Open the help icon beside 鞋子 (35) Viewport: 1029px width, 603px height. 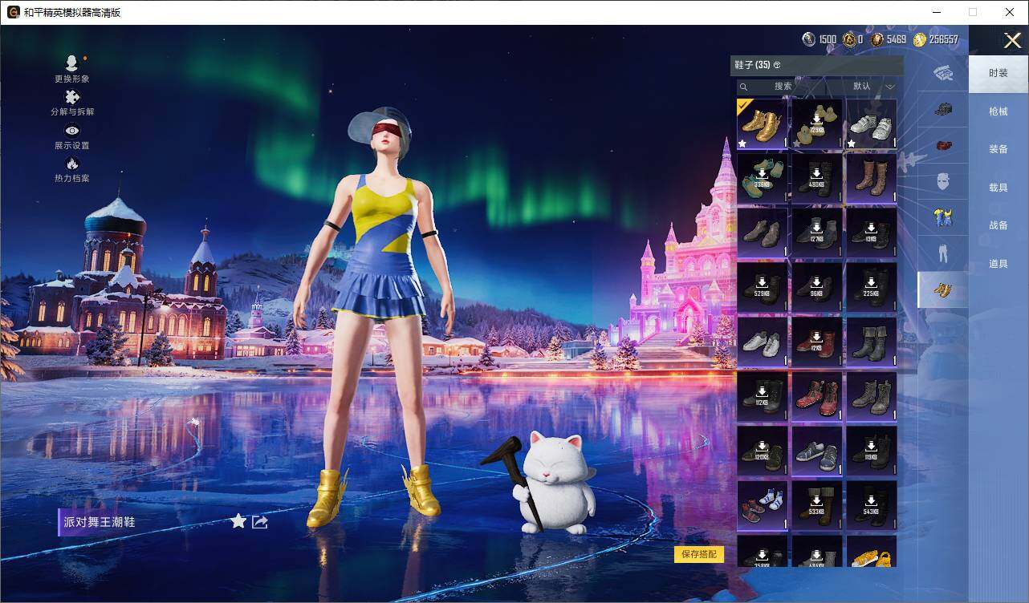(777, 65)
